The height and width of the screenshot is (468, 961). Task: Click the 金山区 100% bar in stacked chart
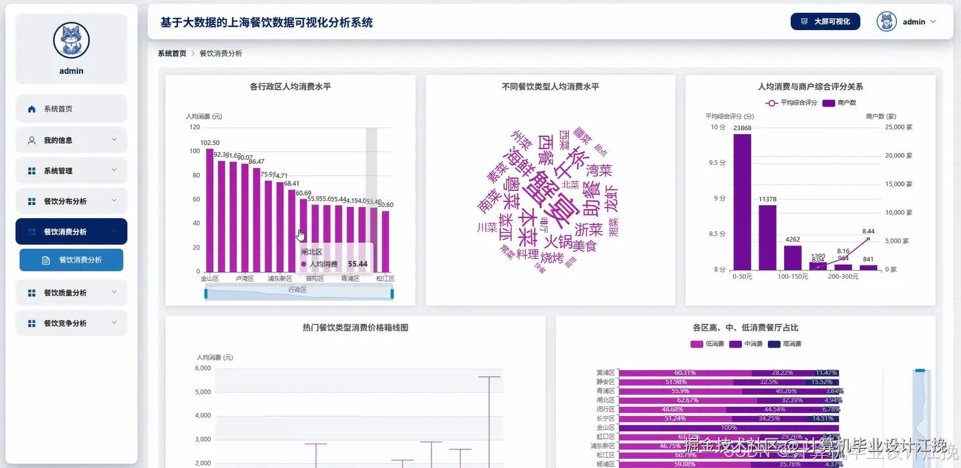[729, 428]
